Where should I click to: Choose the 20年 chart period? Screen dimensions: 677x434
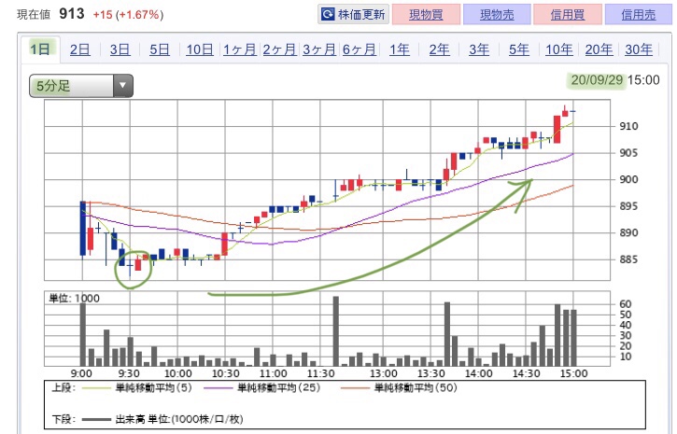pyautogui.click(x=599, y=49)
